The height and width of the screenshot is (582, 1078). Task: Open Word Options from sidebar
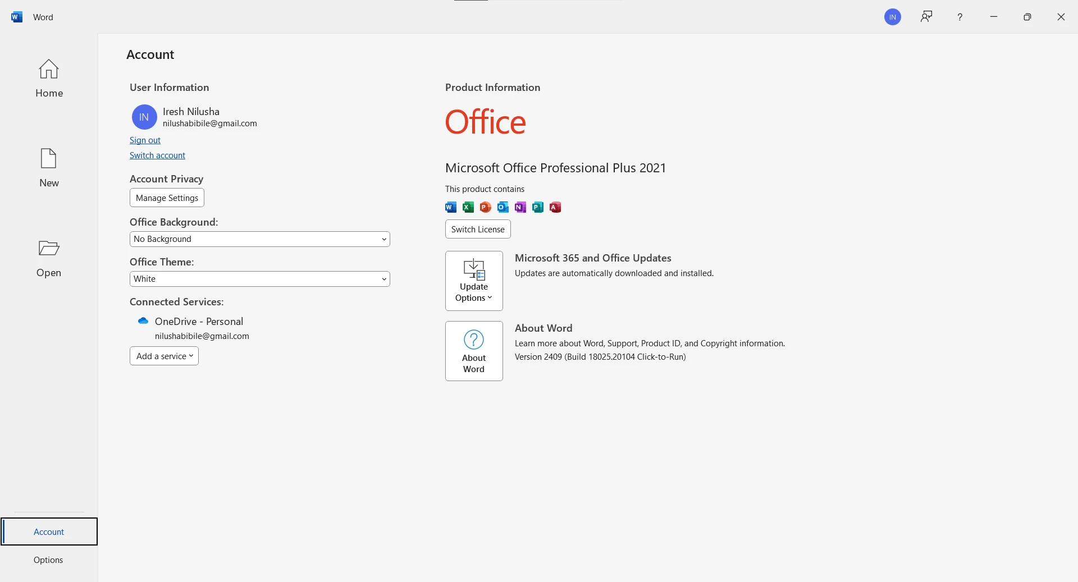tap(48, 560)
